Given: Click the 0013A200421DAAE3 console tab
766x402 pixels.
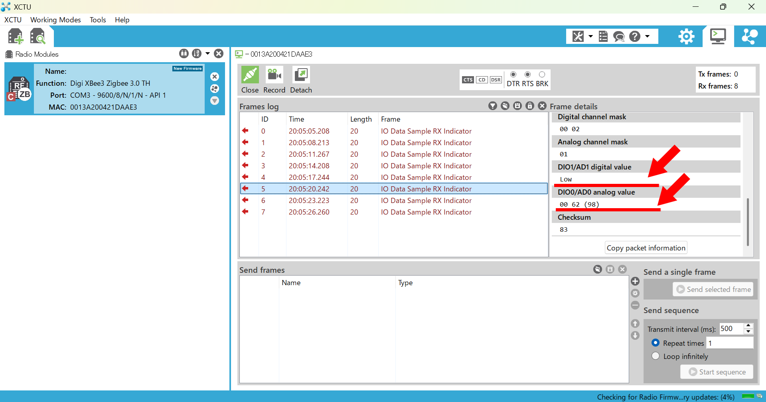Looking at the screenshot, I should (274, 54).
